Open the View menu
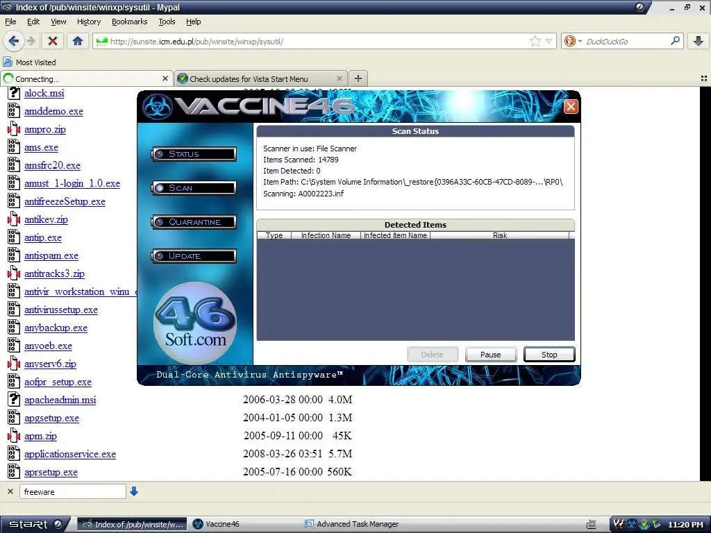Screen dimensions: 711x533 click(58, 22)
